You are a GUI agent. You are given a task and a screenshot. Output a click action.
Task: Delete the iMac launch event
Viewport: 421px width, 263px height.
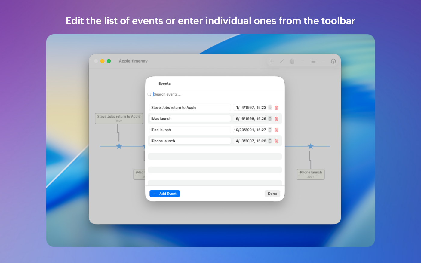[x=276, y=119]
